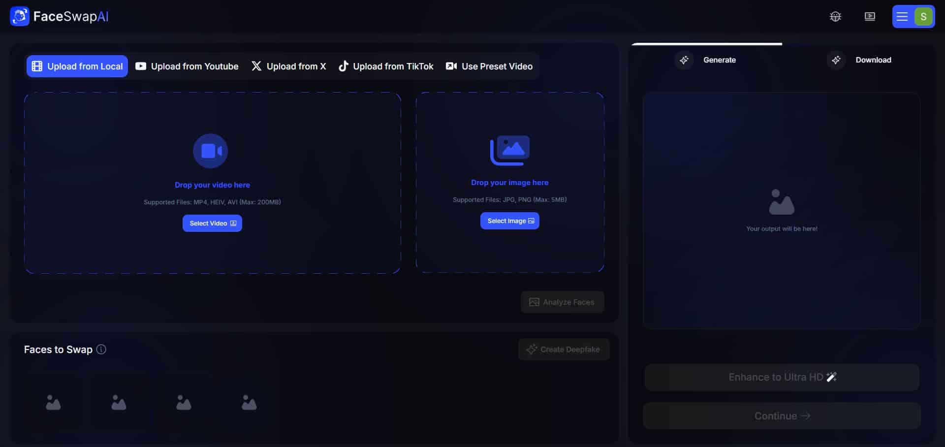945x447 pixels.
Task: Click the TikTok logo icon in upload tabs
Action: point(344,66)
